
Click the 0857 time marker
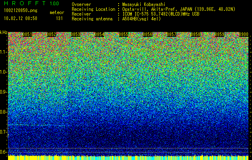pos(171,34)
